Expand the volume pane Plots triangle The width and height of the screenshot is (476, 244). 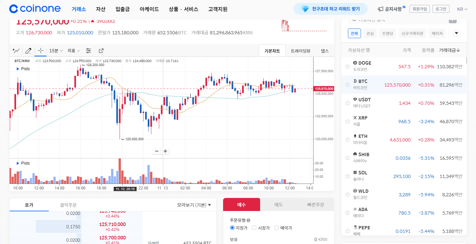(18, 163)
